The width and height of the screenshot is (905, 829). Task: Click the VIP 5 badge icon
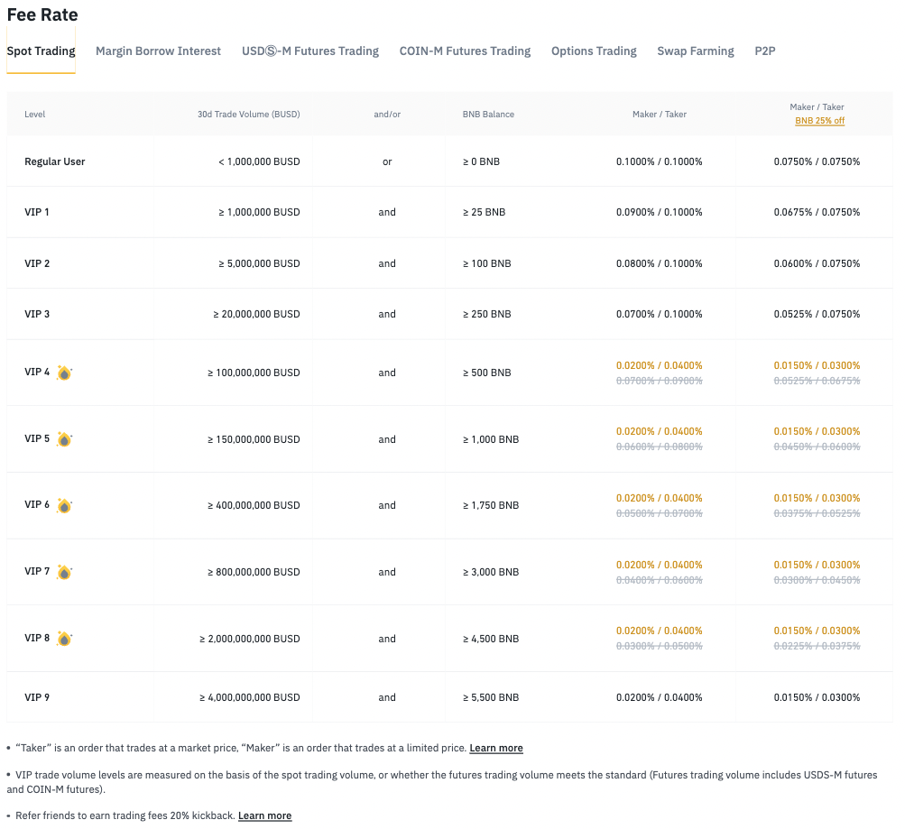point(64,439)
